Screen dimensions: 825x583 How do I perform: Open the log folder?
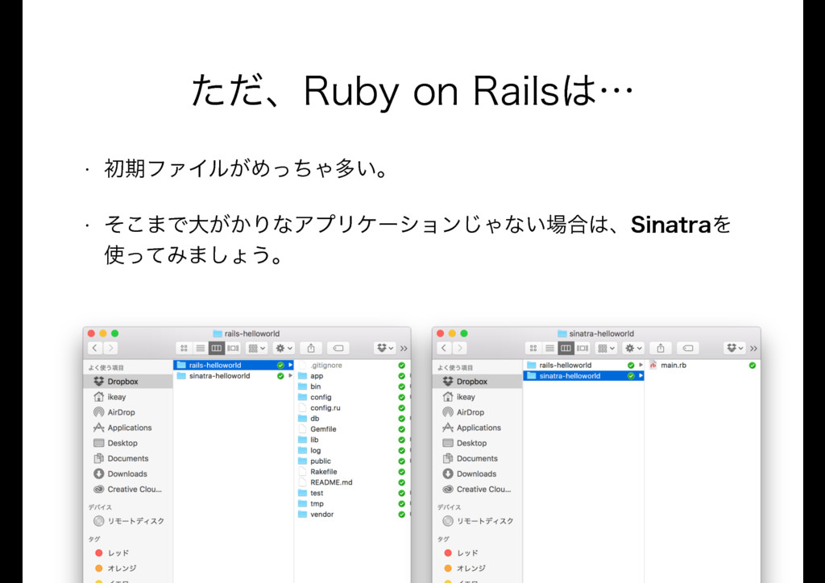351,450
